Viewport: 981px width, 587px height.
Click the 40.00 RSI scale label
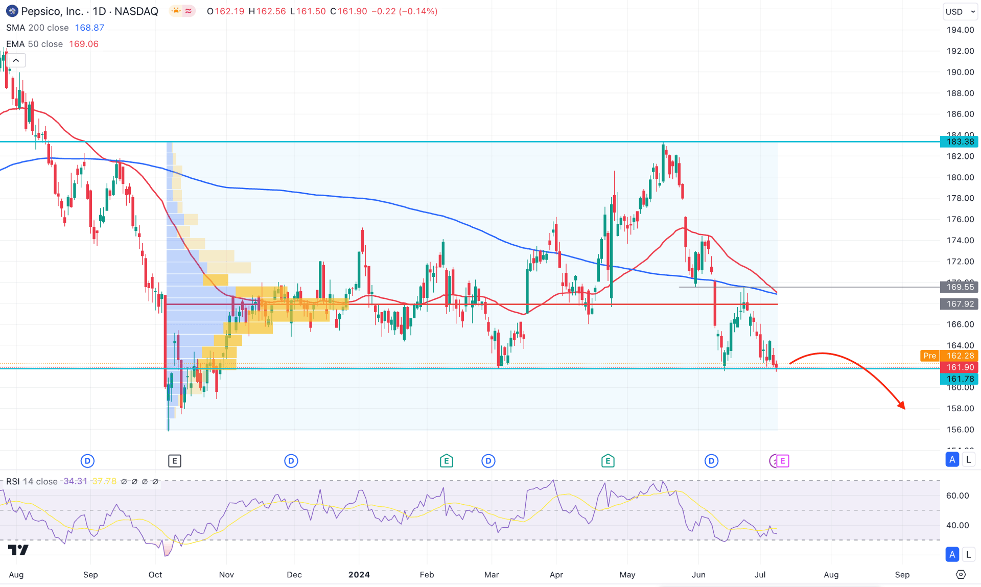click(x=957, y=525)
